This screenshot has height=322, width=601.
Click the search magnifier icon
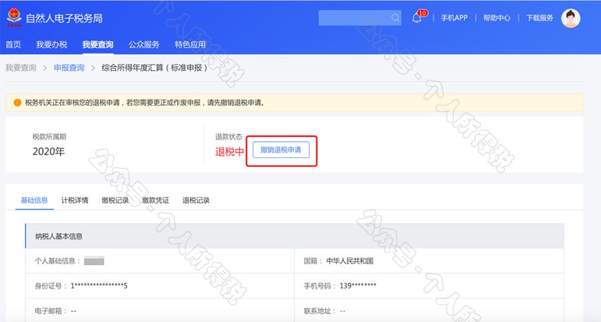(x=395, y=17)
